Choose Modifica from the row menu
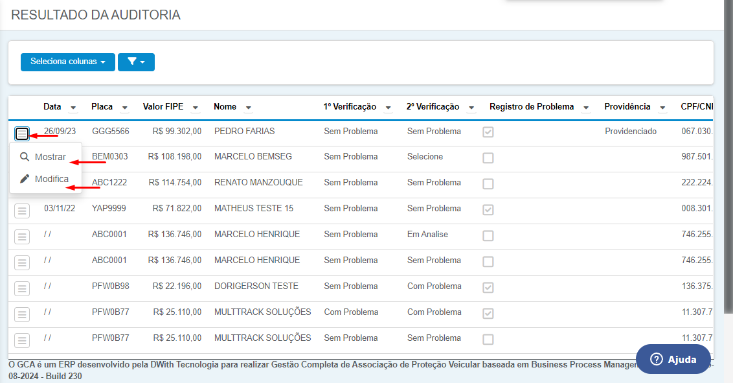 coord(46,179)
